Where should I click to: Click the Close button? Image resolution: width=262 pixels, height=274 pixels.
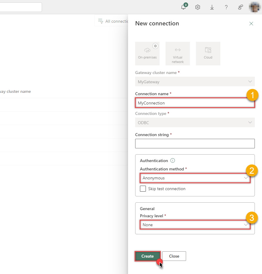point(174,256)
